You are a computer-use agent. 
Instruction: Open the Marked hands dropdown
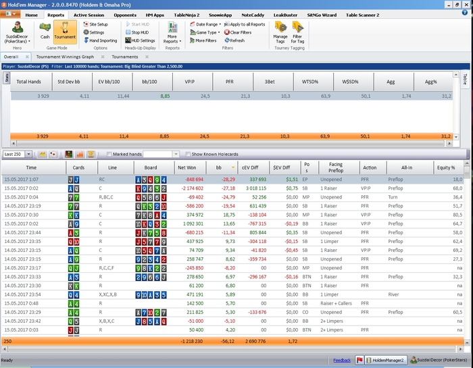coord(176,155)
